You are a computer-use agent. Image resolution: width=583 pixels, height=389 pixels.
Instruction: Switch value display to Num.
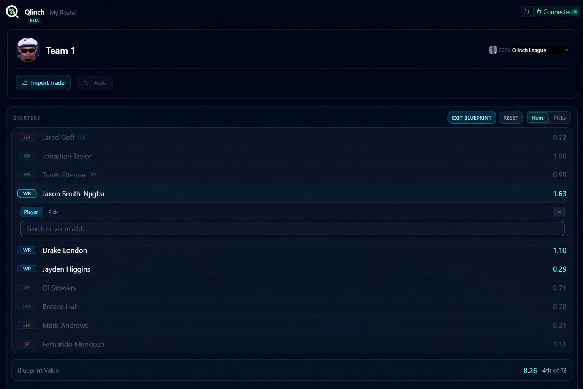[x=538, y=118]
